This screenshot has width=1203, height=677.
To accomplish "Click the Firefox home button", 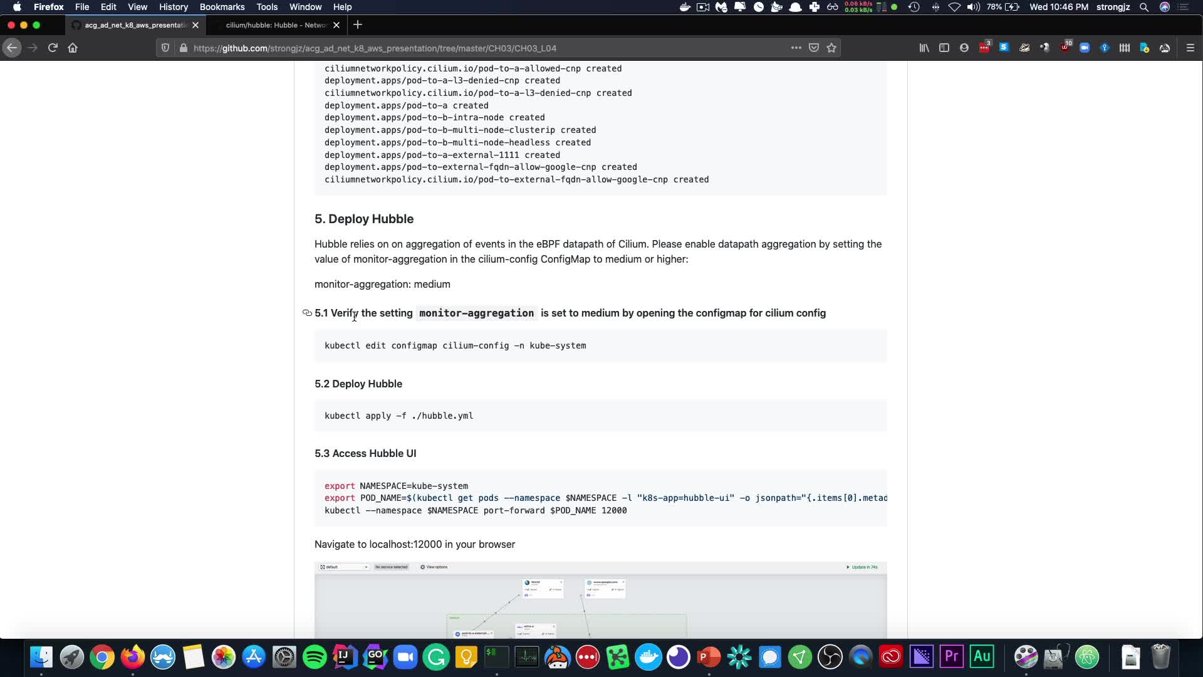I will (73, 48).
